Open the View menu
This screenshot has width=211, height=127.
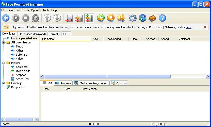pyautogui.click(x=10, y=10)
